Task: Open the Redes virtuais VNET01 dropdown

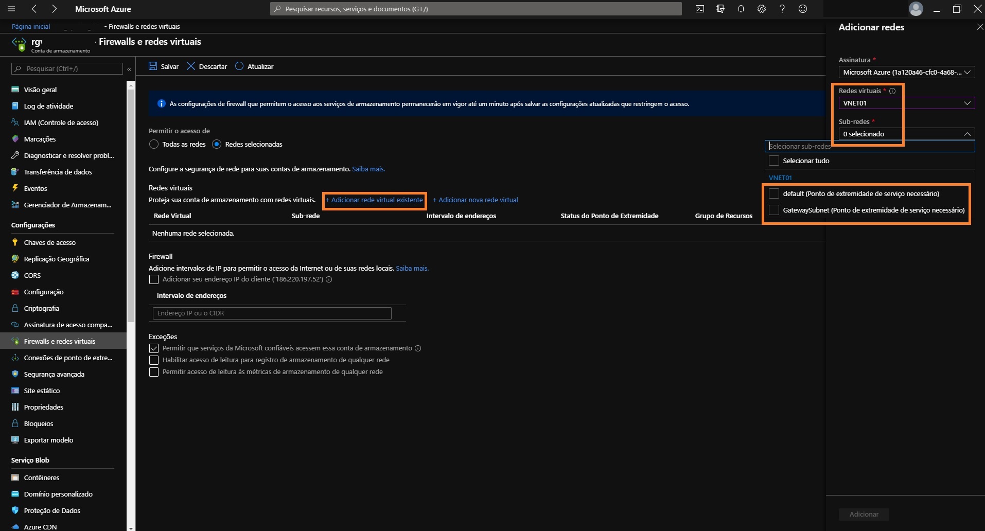Action: pyautogui.click(x=907, y=103)
